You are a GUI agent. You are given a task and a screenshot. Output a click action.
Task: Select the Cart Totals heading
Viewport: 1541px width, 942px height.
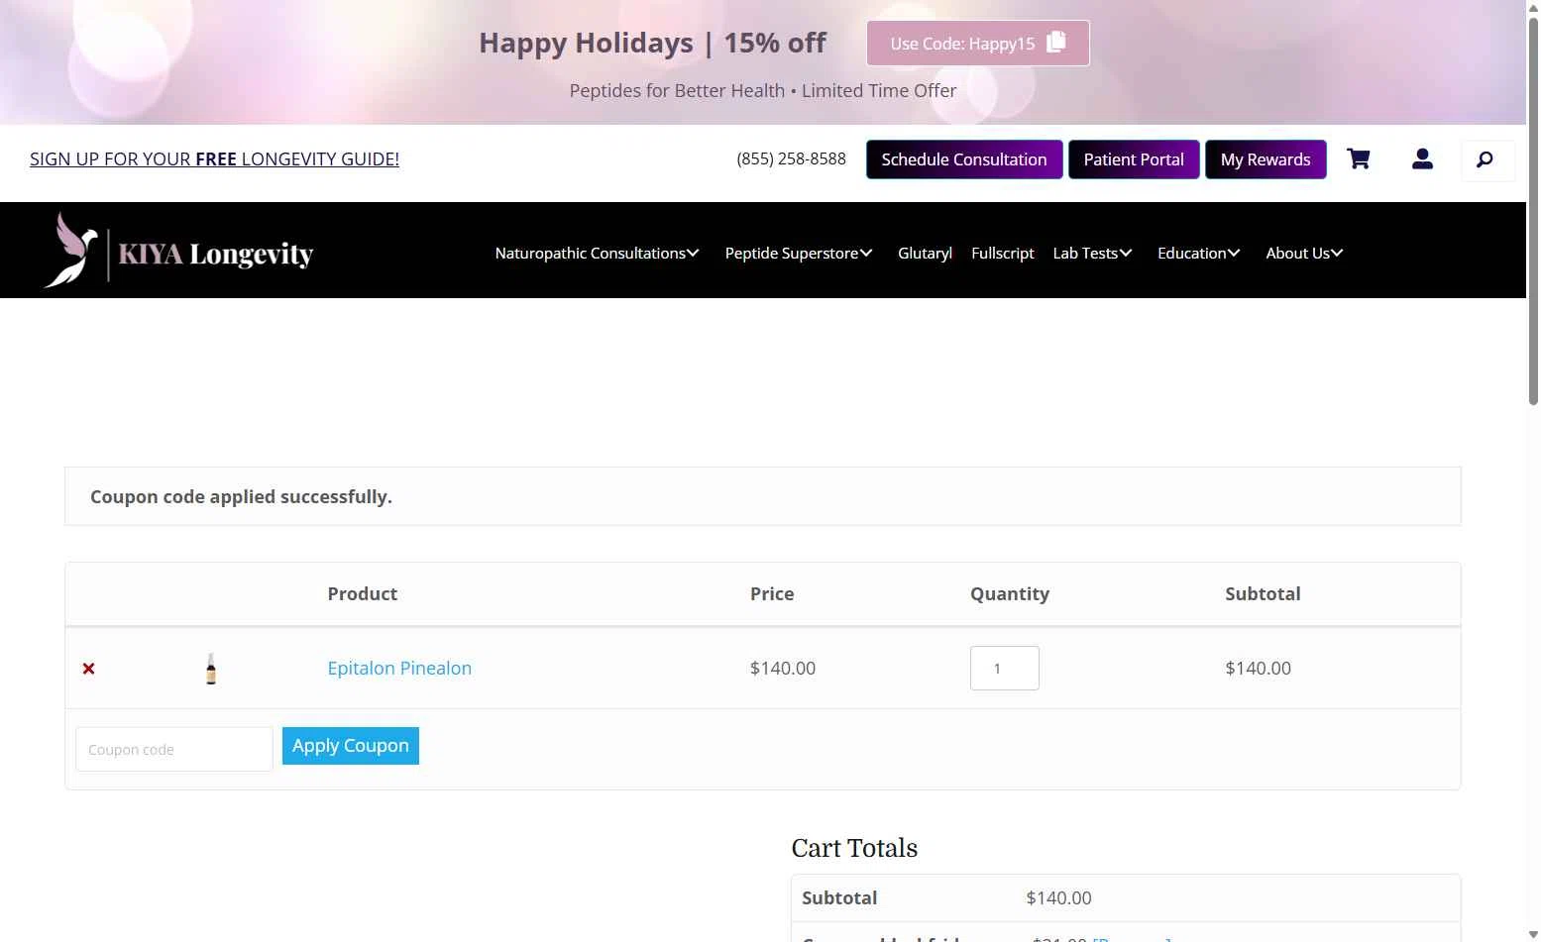click(x=854, y=848)
